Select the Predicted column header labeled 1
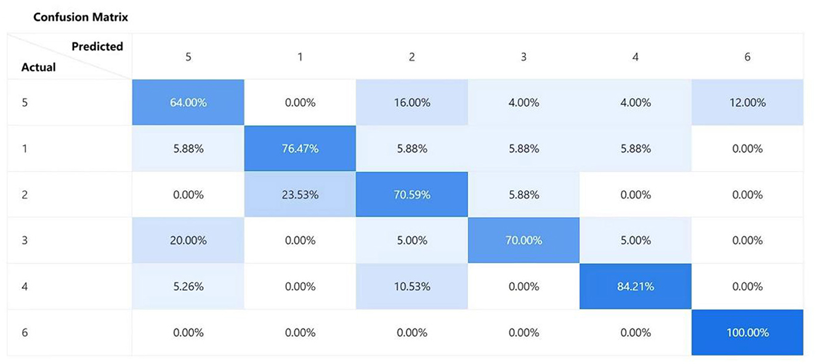The width and height of the screenshot is (816, 364). [300, 57]
